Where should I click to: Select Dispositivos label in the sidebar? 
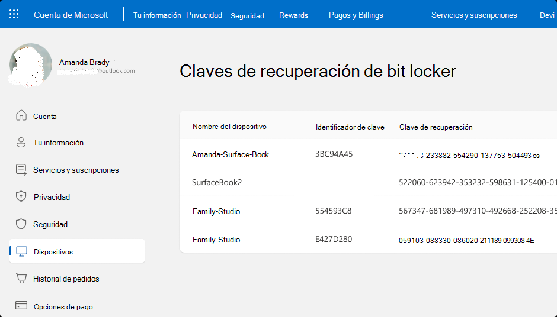(x=53, y=252)
